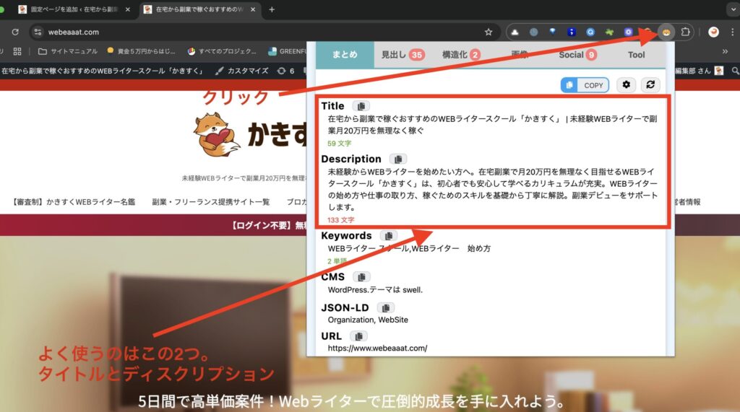
Task: Click the かきすく fox logo on the page
Action: [216, 134]
